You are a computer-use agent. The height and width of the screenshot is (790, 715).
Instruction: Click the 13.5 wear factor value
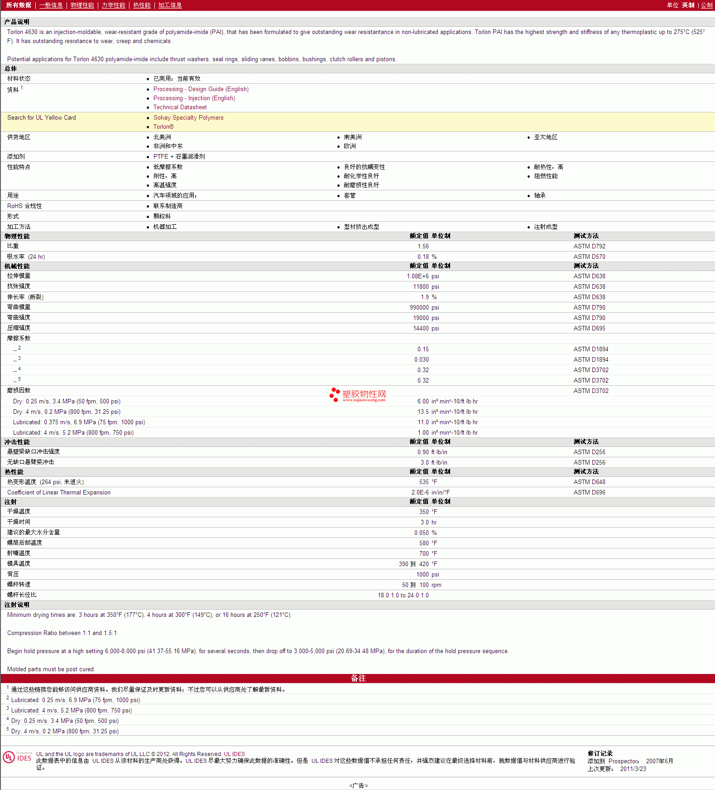coord(423,412)
